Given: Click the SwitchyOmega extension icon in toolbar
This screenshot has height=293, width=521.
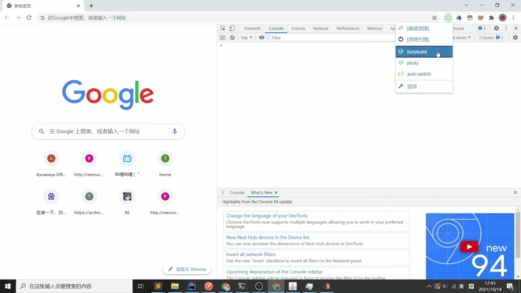Looking at the screenshot, I should pos(448,18).
